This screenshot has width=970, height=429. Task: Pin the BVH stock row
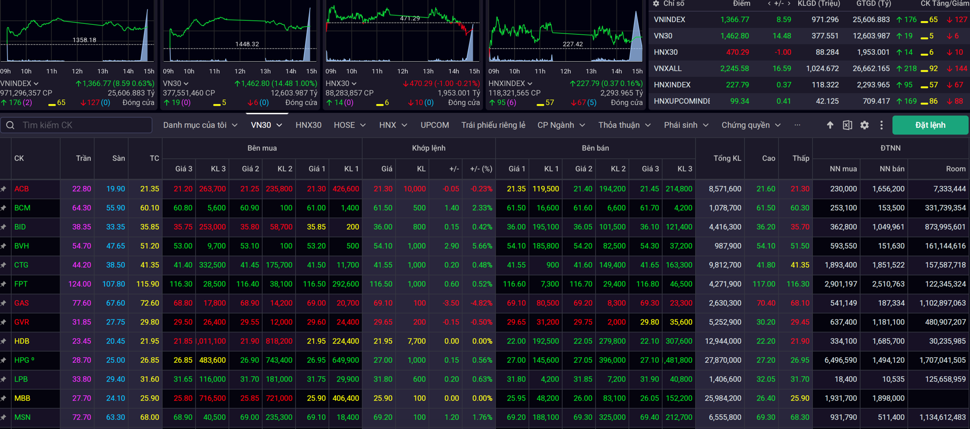click(x=4, y=246)
